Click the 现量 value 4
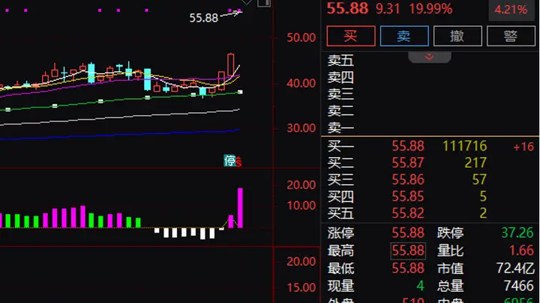Screen dimensions: 540x303 click(420, 286)
